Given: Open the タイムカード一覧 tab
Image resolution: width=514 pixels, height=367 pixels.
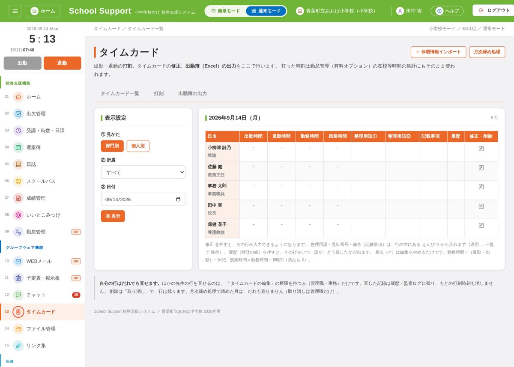Looking at the screenshot, I should [x=120, y=93].
